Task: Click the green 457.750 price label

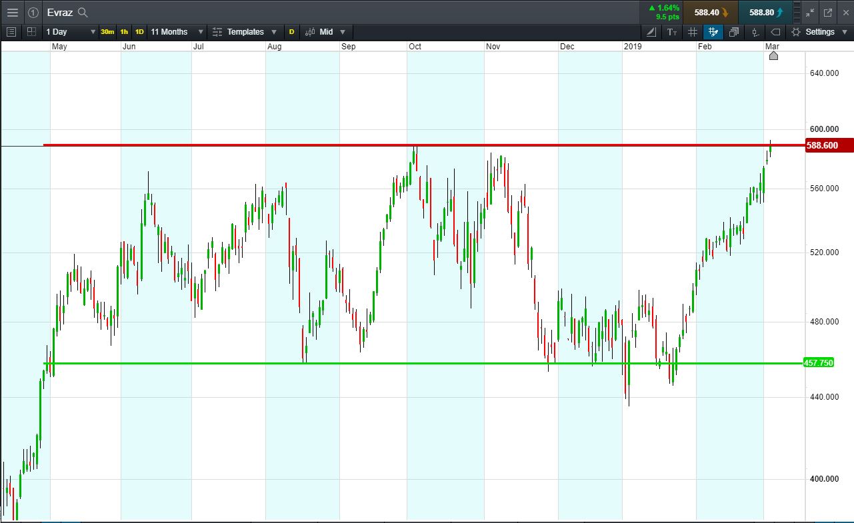Action: click(x=819, y=362)
